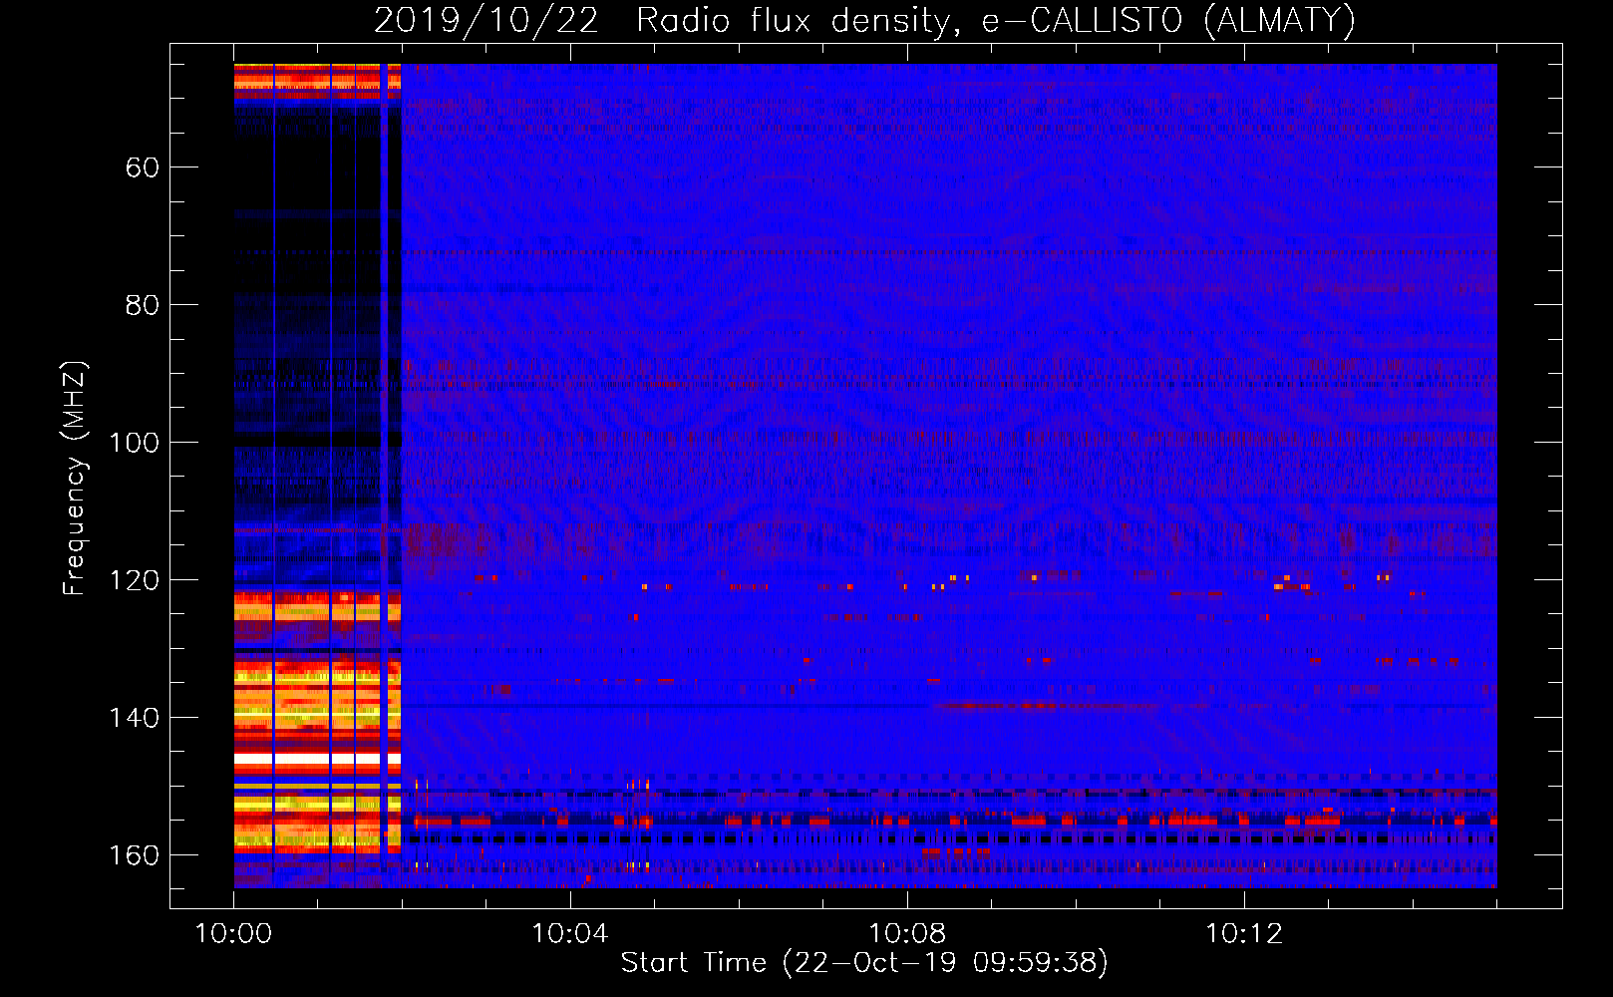This screenshot has width=1613, height=997.
Task: Click the Frequency (MHZ) axis label
Action: (x=75, y=478)
